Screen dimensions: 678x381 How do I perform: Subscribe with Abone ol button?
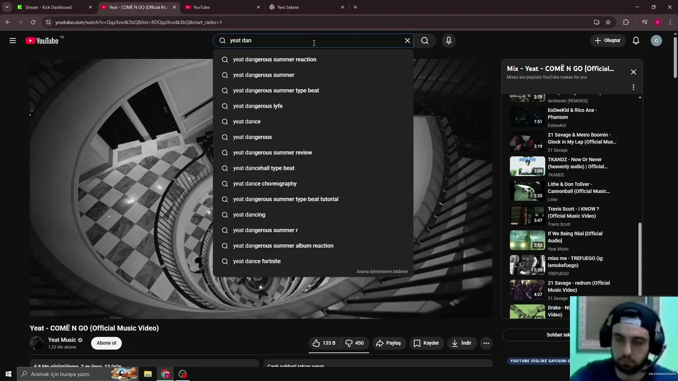click(106, 343)
